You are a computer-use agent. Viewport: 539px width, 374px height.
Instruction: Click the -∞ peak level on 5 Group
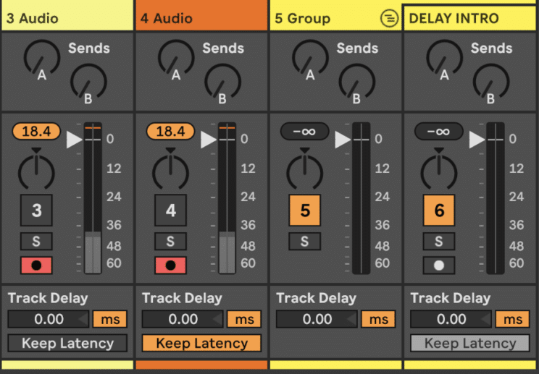(x=305, y=131)
